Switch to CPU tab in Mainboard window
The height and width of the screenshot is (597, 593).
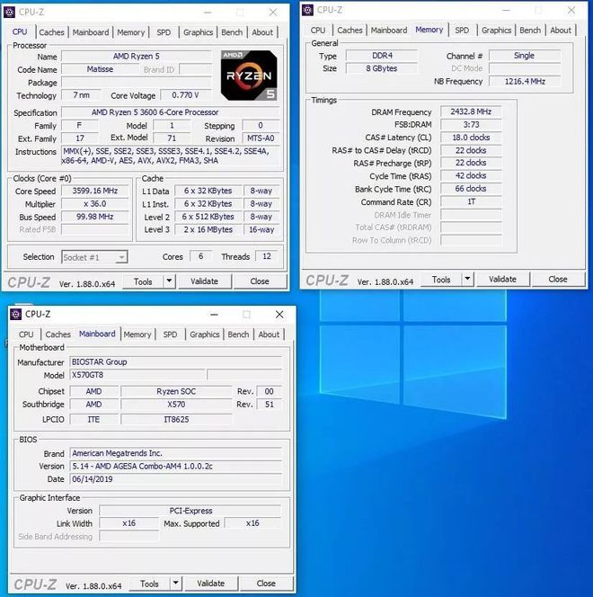click(x=26, y=334)
